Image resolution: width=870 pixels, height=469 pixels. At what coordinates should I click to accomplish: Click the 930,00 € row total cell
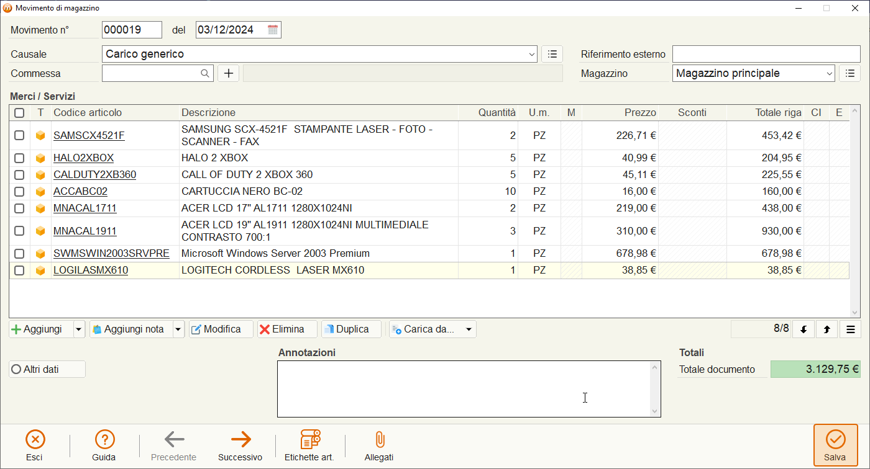(766, 231)
